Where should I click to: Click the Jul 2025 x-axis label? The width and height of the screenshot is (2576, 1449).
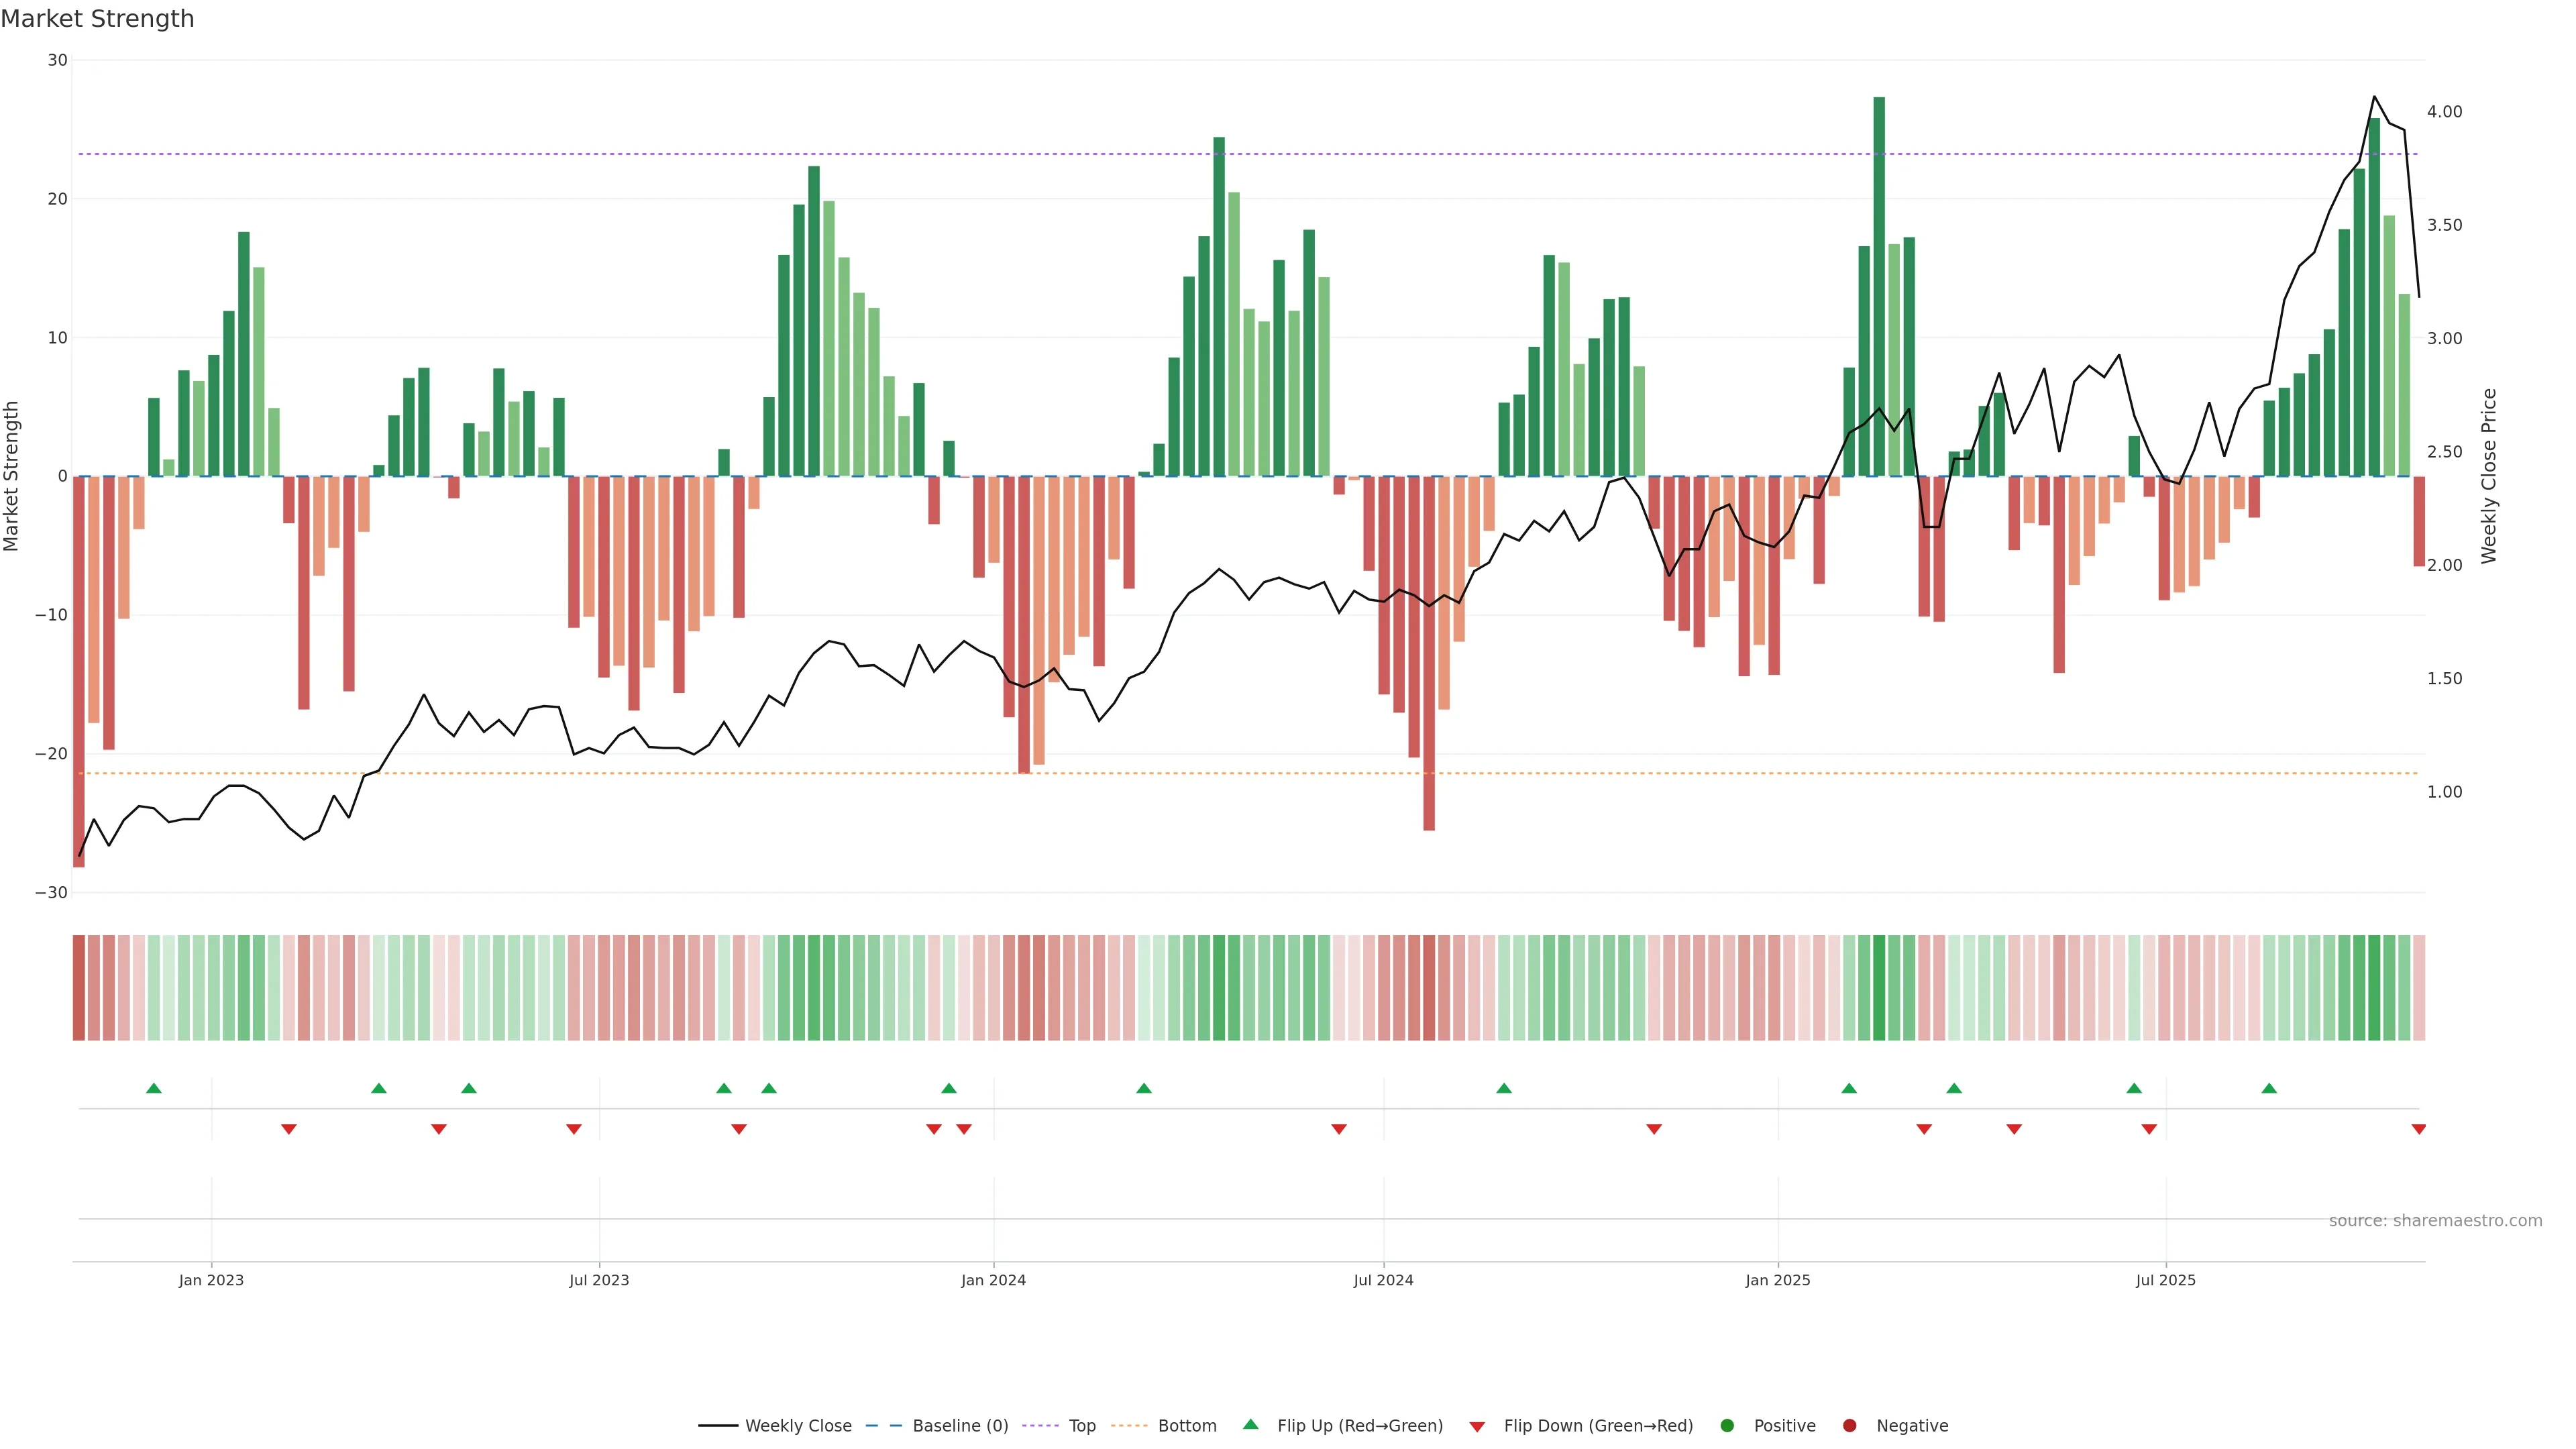click(x=2165, y=1280)
